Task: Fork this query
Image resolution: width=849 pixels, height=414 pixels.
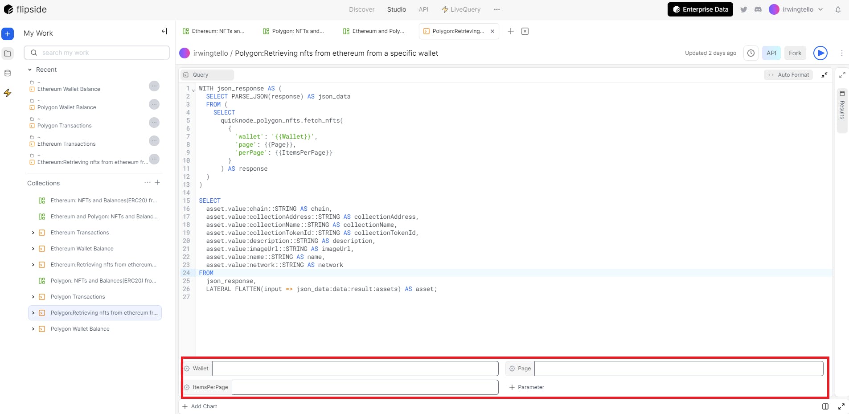Action: coord(795,53)
